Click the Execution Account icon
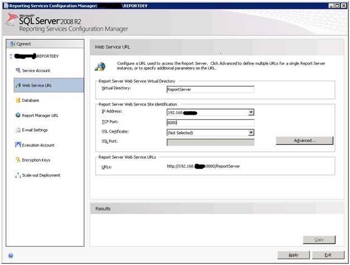 click(18, 145)
